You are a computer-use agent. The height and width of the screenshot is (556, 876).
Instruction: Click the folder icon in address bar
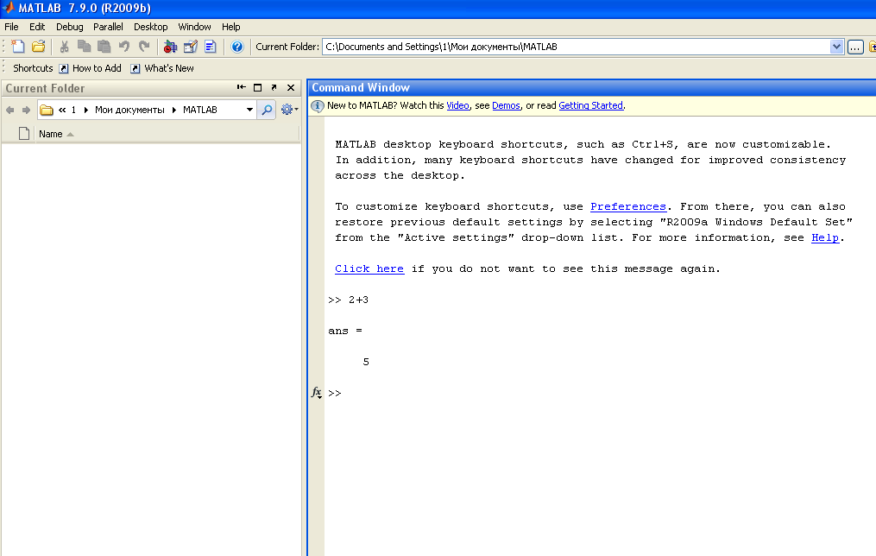point(47,111)
